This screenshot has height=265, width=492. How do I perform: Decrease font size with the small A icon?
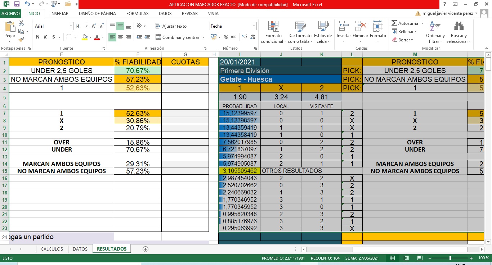(102, 26)
